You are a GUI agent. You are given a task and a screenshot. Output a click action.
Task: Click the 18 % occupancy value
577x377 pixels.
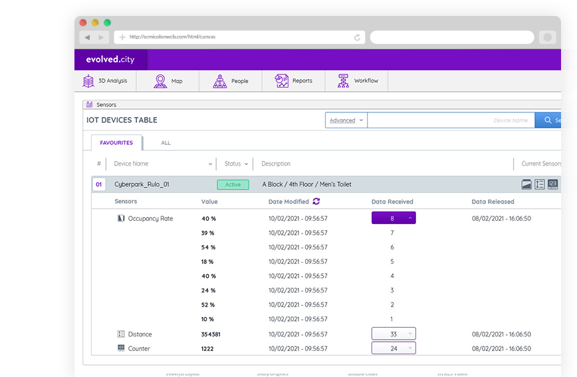[x=207, y=261]
